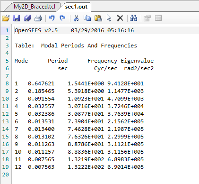Click the Print icon

(38, 18)
